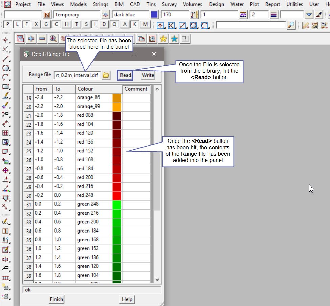Click the rectangle tool in left toolbar
Viewport: 330px width, 306px height.
pos(5,87)
